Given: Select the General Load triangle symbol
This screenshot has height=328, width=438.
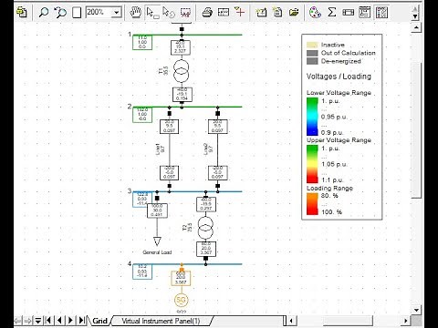Looking at the screenshot, I should [x=157, y=241].
